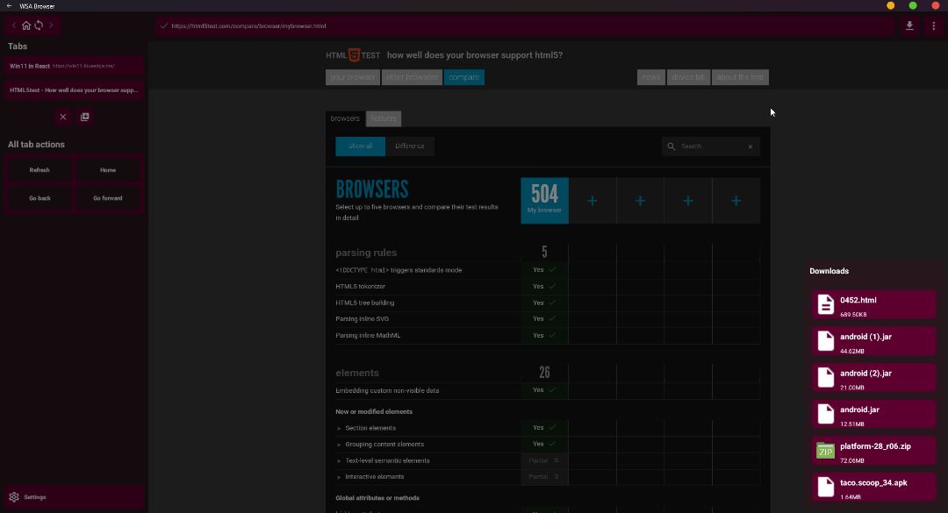
Task: Reload the page with the toolbar refresh icon
Action: [x=39, y=25]
